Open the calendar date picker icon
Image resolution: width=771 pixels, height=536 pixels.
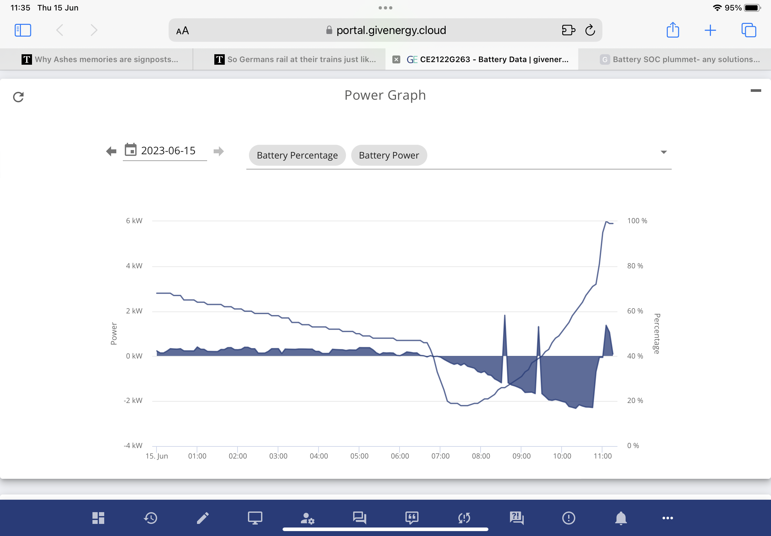pos(131,150)
